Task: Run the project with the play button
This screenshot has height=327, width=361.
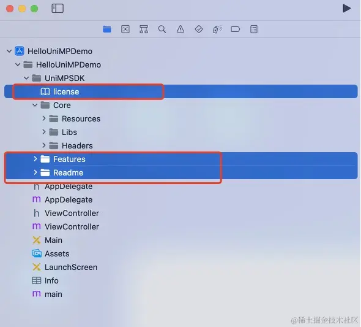Action: click(346, 9)
